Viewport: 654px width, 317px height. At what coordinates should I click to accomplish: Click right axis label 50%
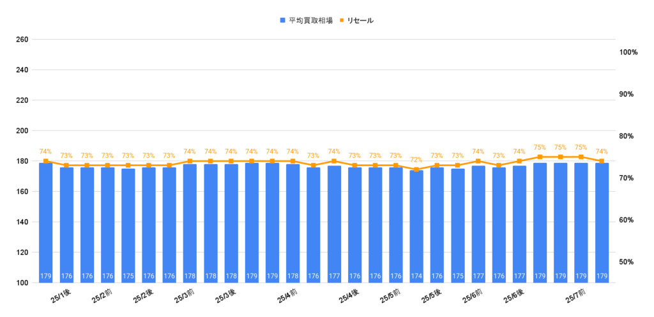click(x=627, y=262)
